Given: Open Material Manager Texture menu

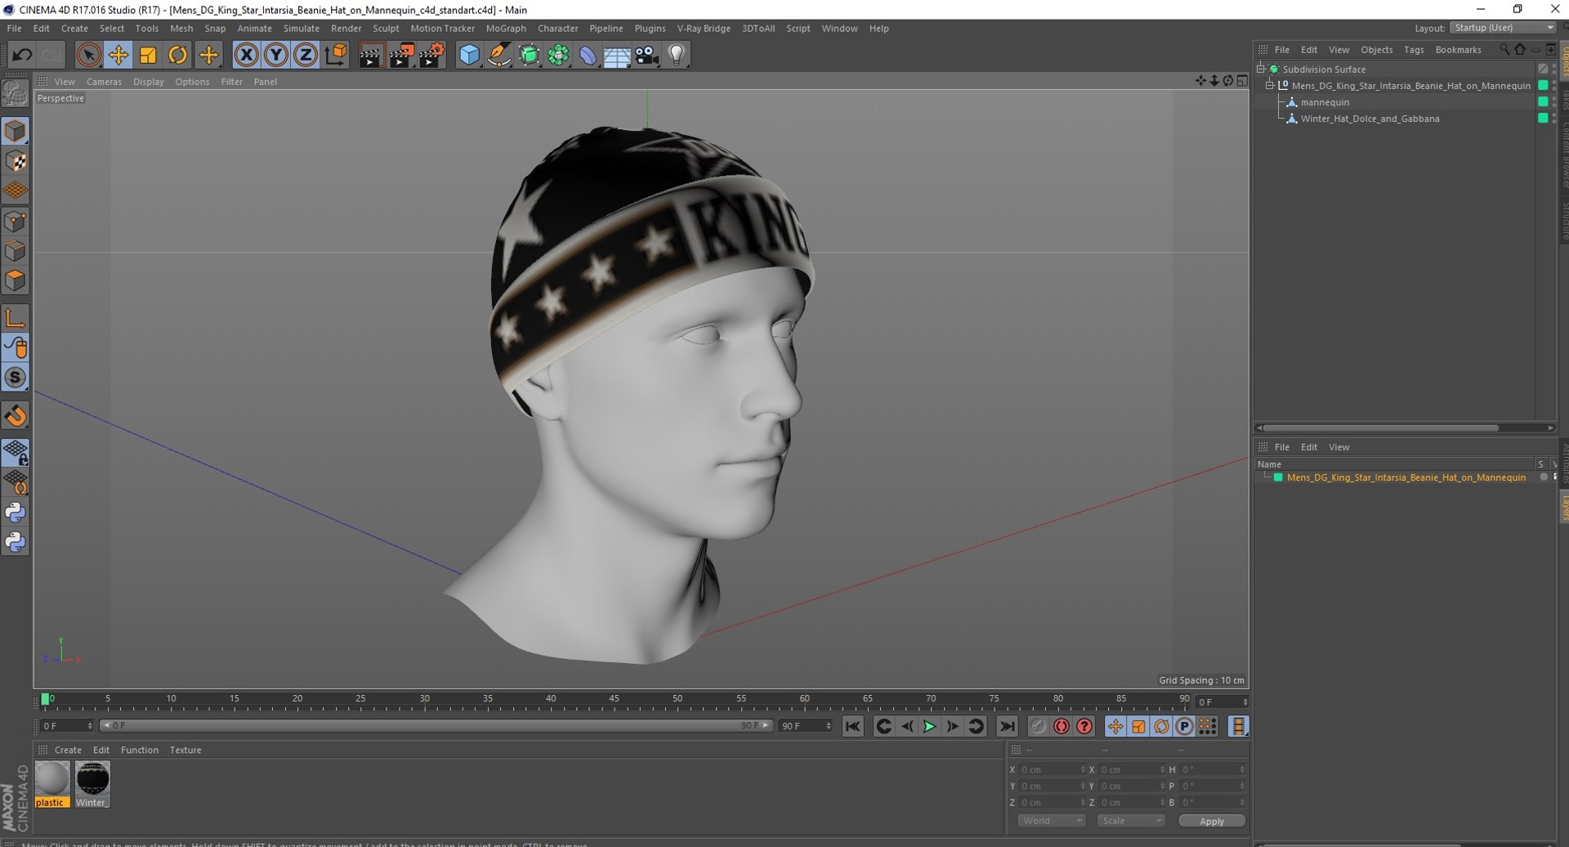Looking at the screenshot, I should tap(186, 750).
